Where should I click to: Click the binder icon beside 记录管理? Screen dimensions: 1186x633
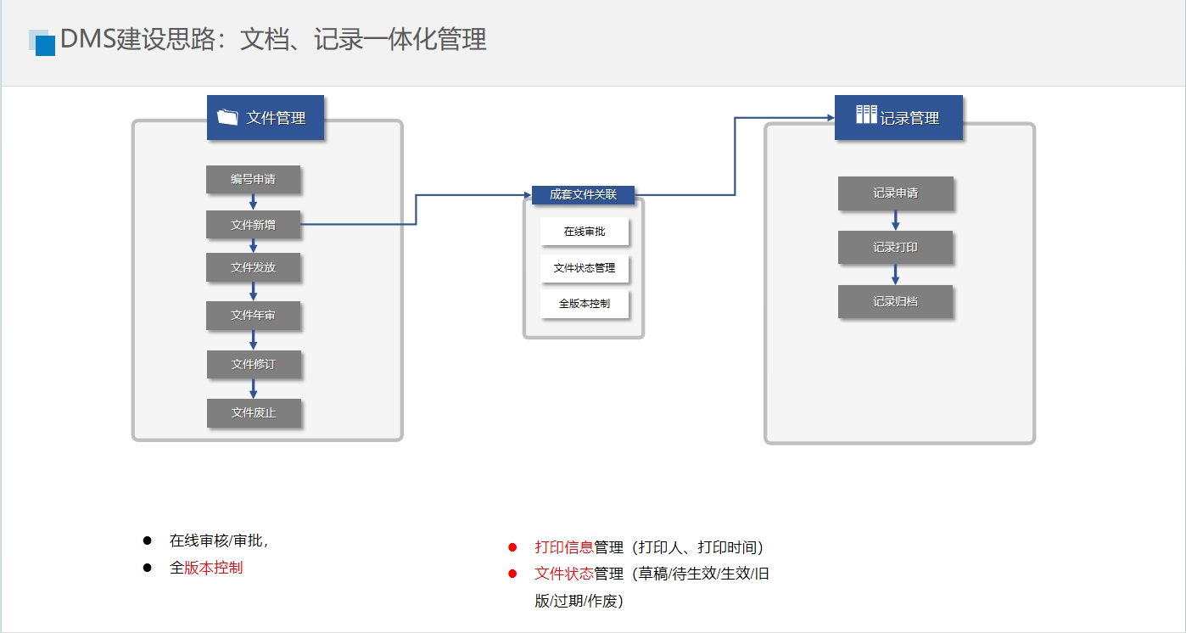tap(865, 115)
